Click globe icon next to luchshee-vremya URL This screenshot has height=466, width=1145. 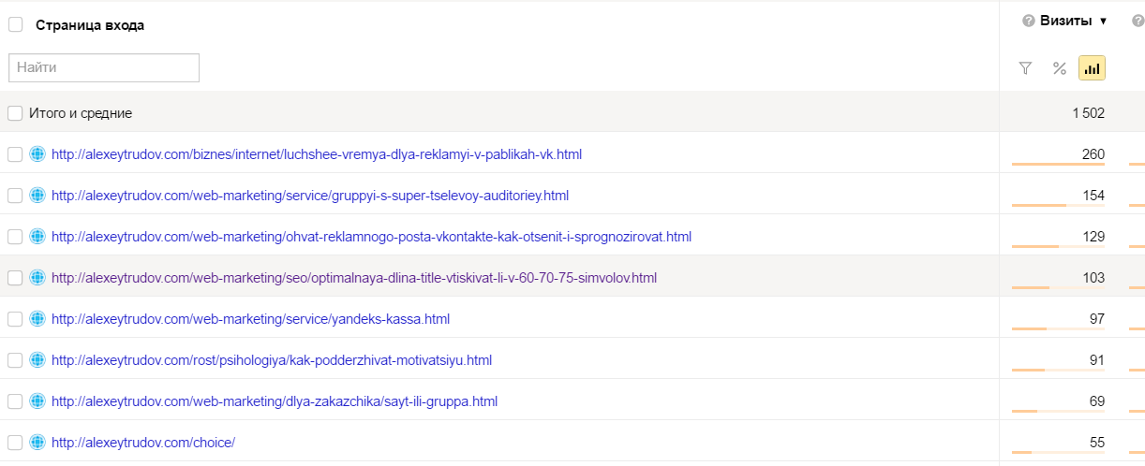(x=37, y=154)
